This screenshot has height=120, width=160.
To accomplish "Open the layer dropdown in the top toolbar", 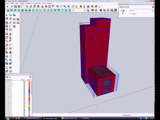I will [x=84, y=10].
